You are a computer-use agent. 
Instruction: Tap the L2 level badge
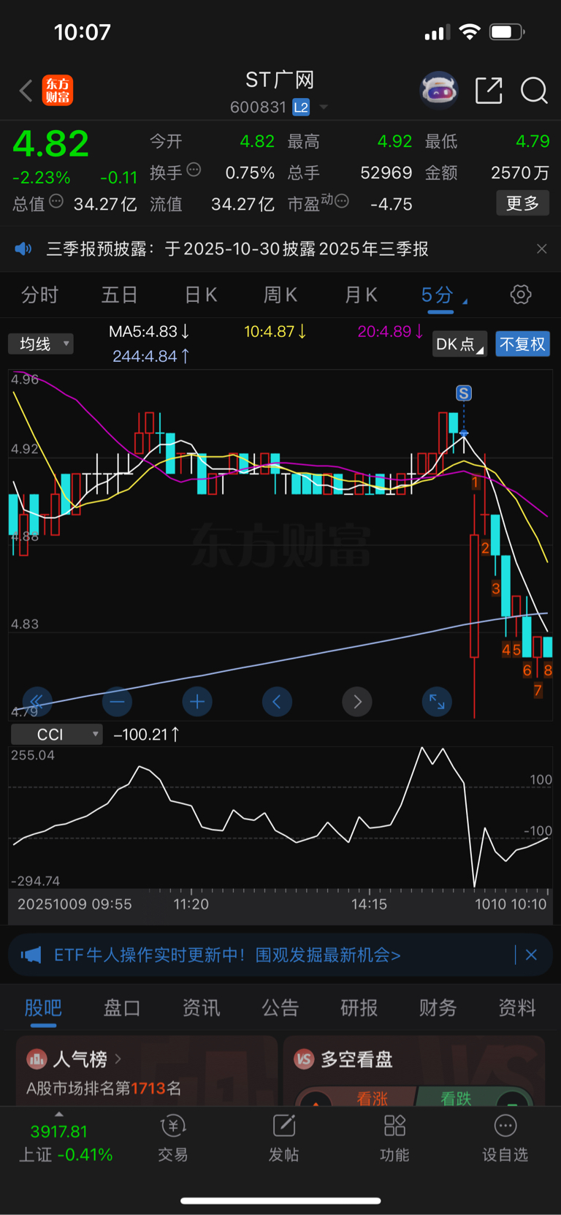coord(301,107)
